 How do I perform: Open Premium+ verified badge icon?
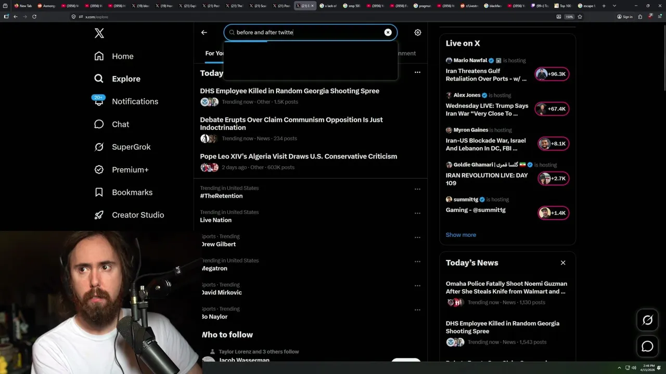[99, 169]
